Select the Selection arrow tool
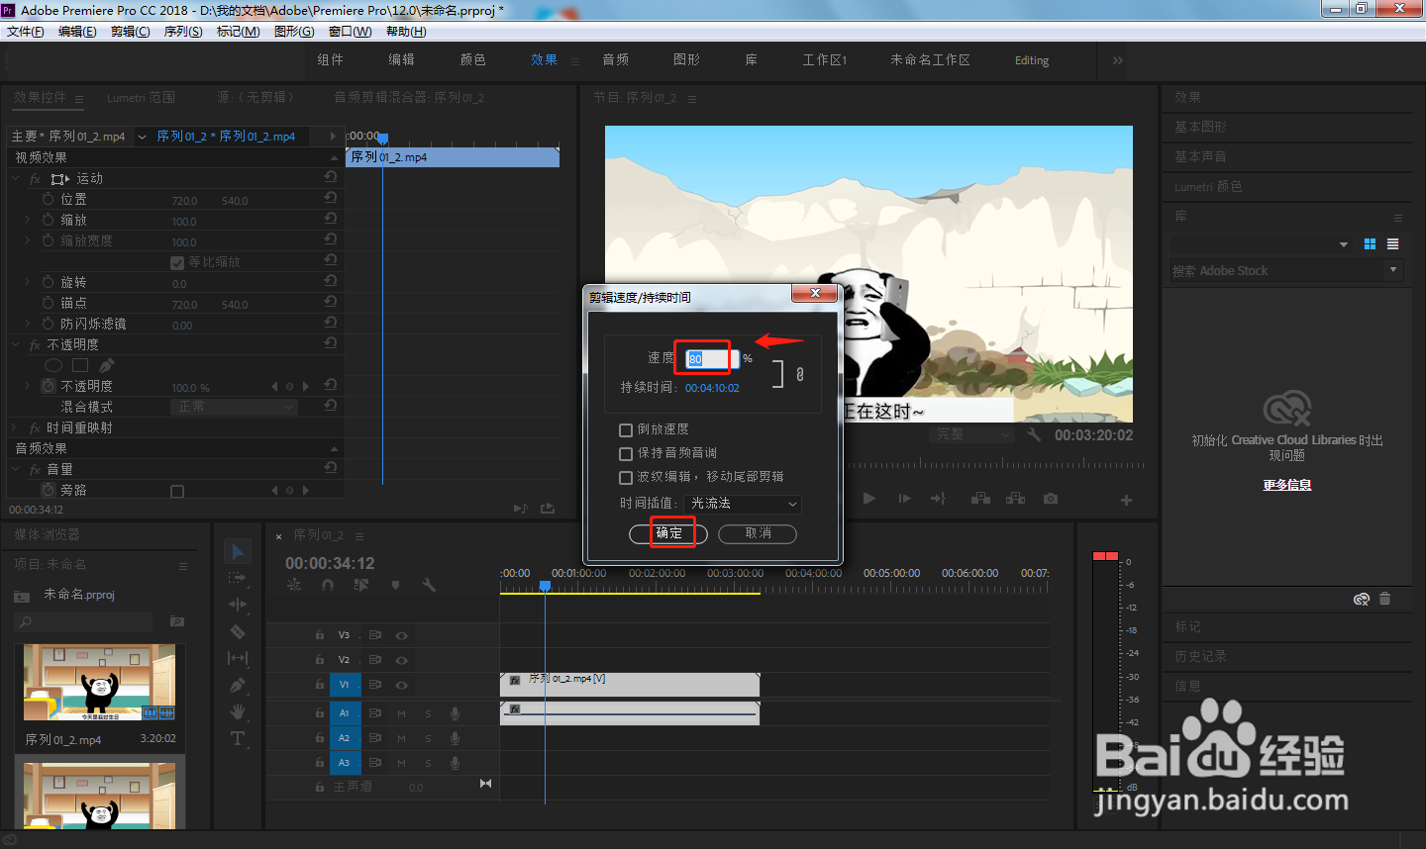This screenshot has width=1426, height=849. (x=238, y=551)
